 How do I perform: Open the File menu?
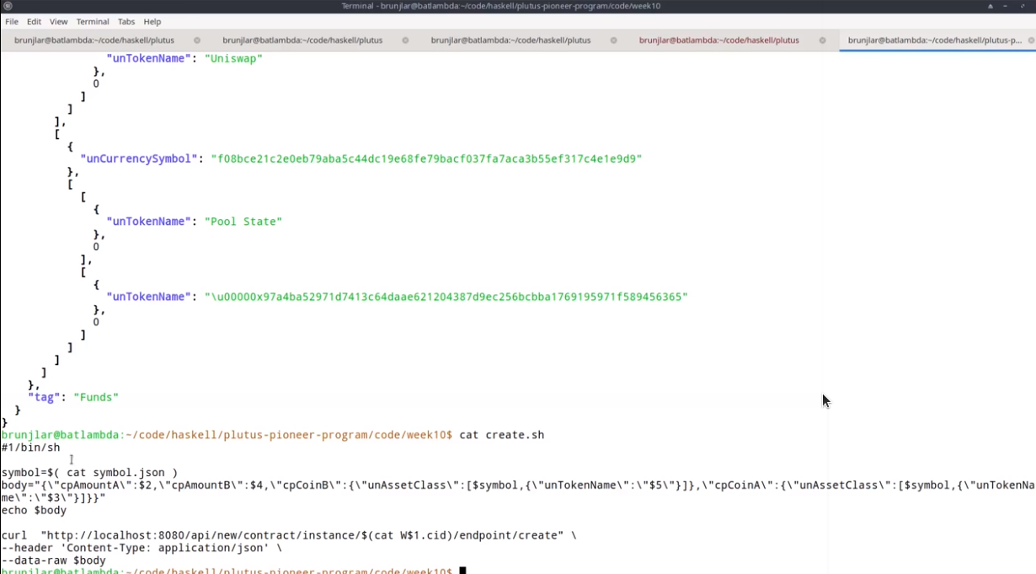pos(12,22)
